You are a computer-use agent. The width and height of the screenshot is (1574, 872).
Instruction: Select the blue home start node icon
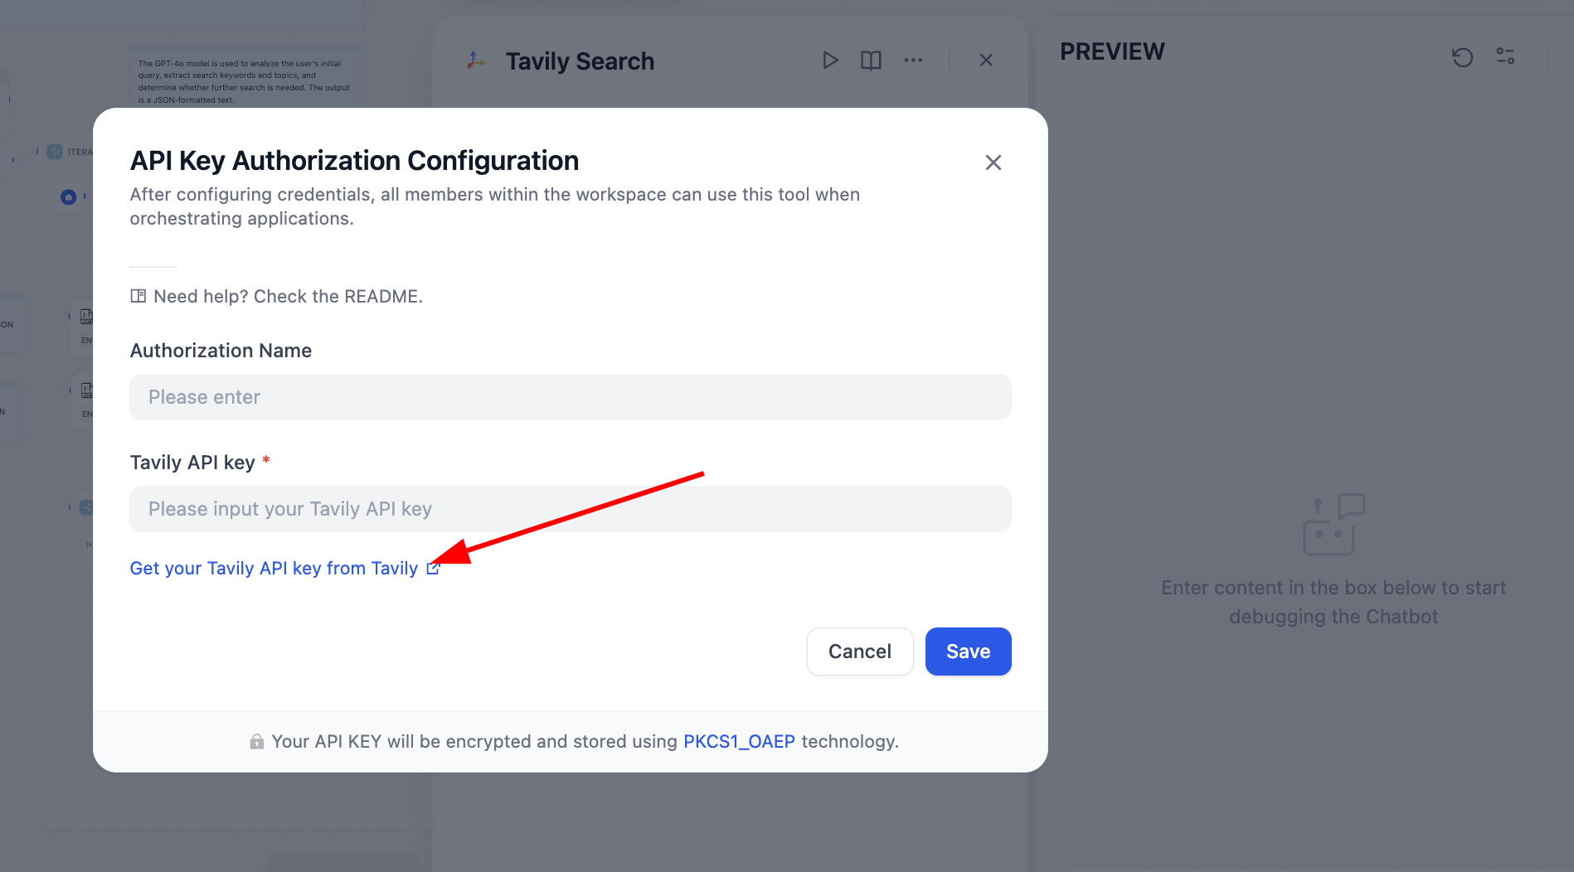[69, 197]
